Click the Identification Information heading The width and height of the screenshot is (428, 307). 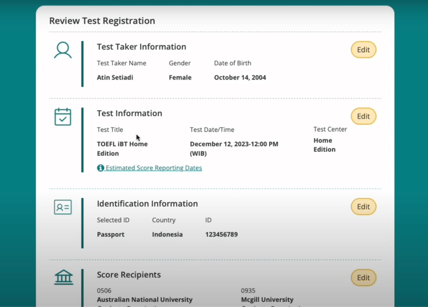147,204
